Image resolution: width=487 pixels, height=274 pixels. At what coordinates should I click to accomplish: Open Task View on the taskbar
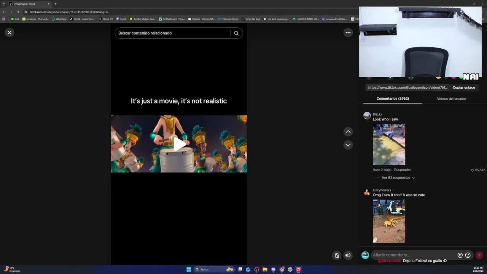[x=240, y=269]
